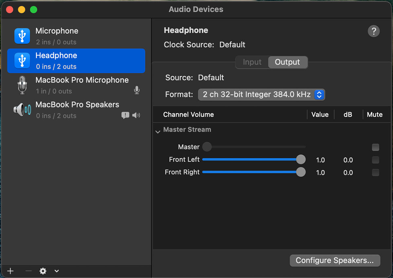Click the default input microphone indicator icon
Viewport: 393px width, 278px height.
pos(137,90)
